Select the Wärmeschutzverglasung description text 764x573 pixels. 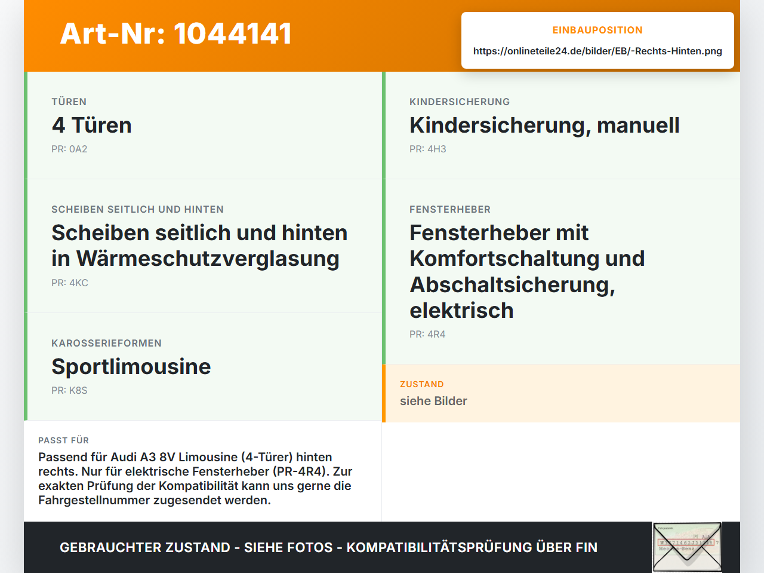click(199, 246)
